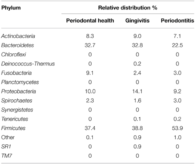Viewport: 195px width, 164px height.
Task: Select the TM7 row label
Action: 7,156
